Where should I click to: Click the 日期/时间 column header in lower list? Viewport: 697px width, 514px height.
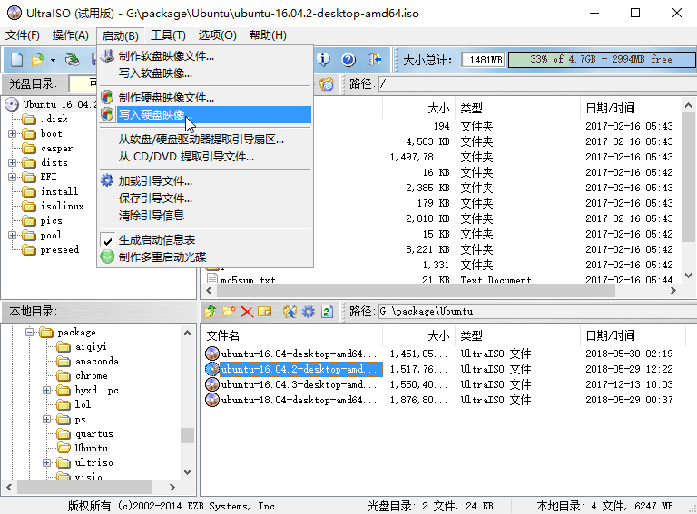[x=632, y=335]
